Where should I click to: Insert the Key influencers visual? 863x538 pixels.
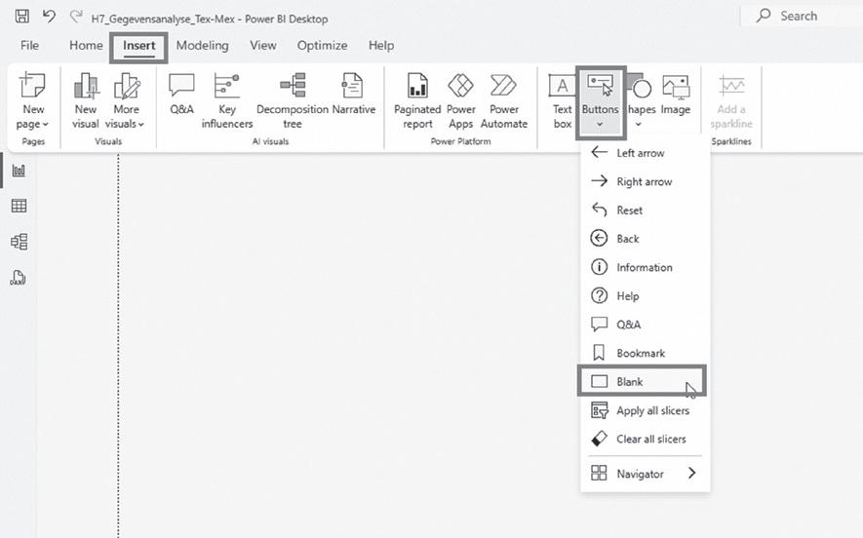227,101
